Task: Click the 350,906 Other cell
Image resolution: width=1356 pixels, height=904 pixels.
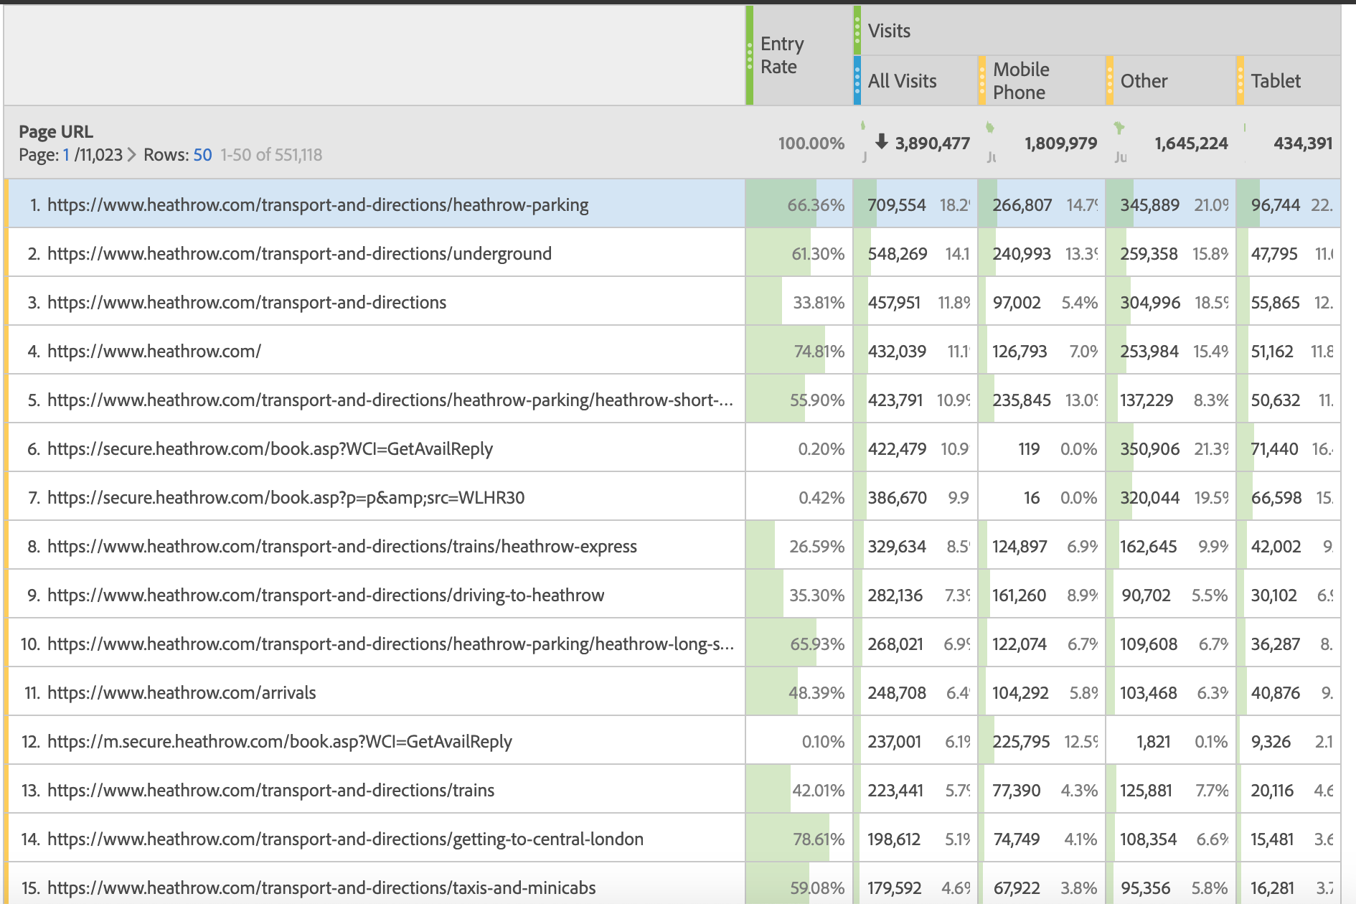Action: point(1150,449)
